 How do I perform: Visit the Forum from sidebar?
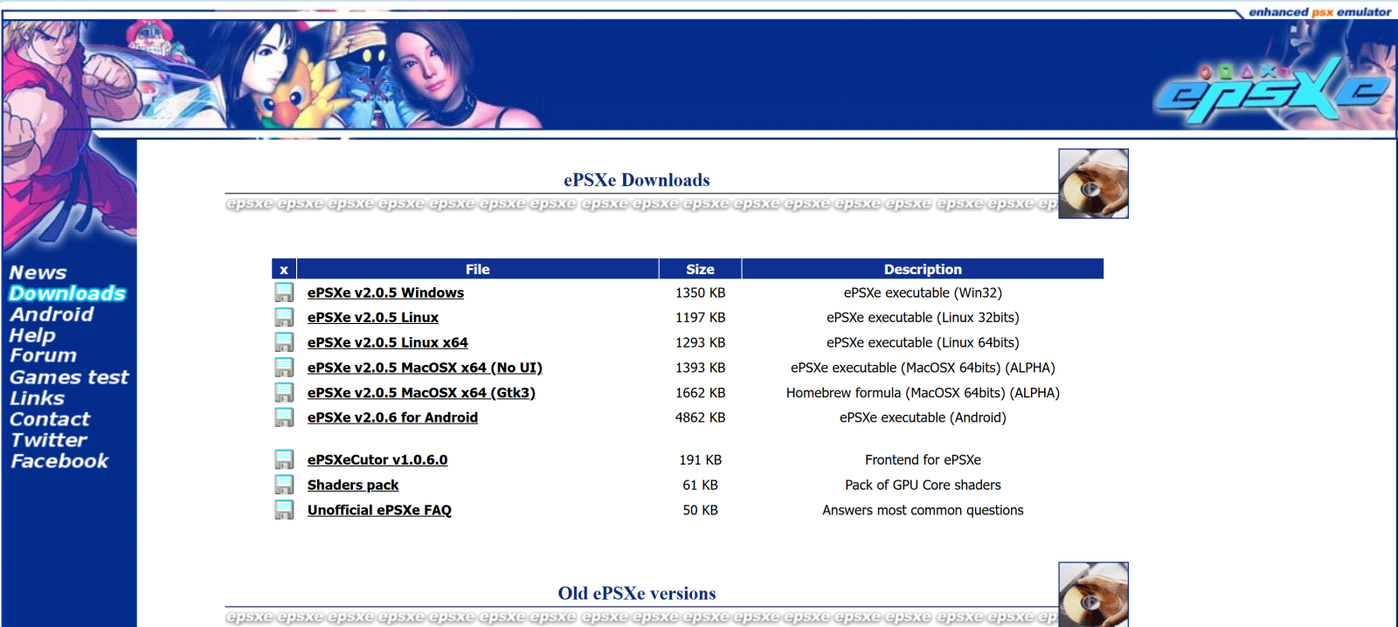43,355
